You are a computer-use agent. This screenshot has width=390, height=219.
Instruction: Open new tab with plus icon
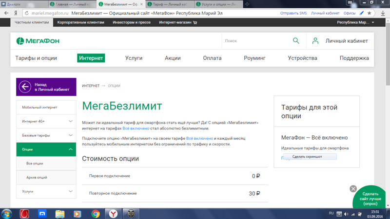247,4
